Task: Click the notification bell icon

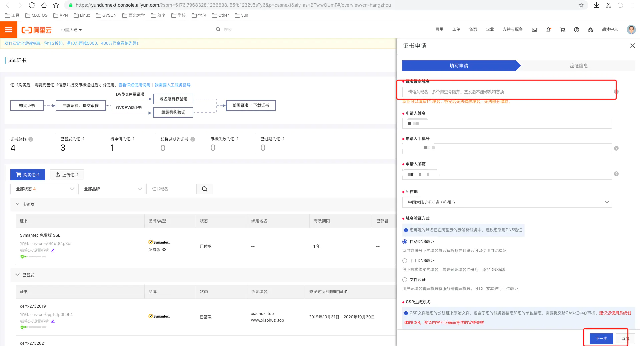Action: tap(548, 30)
